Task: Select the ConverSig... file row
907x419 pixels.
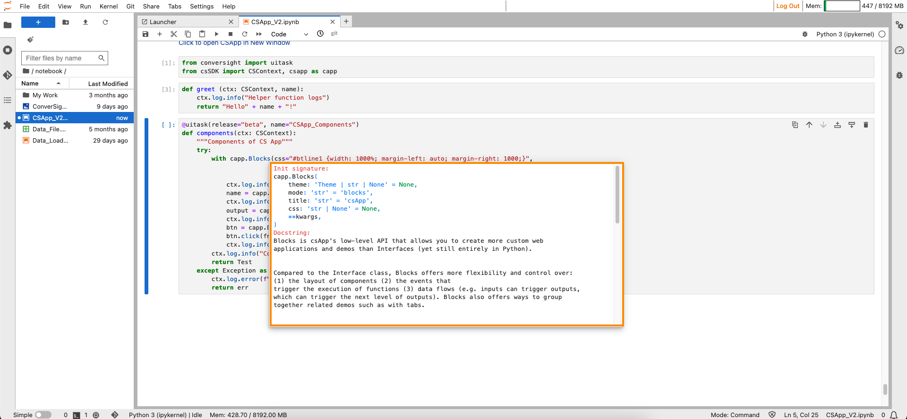Action: click(75, 106)
